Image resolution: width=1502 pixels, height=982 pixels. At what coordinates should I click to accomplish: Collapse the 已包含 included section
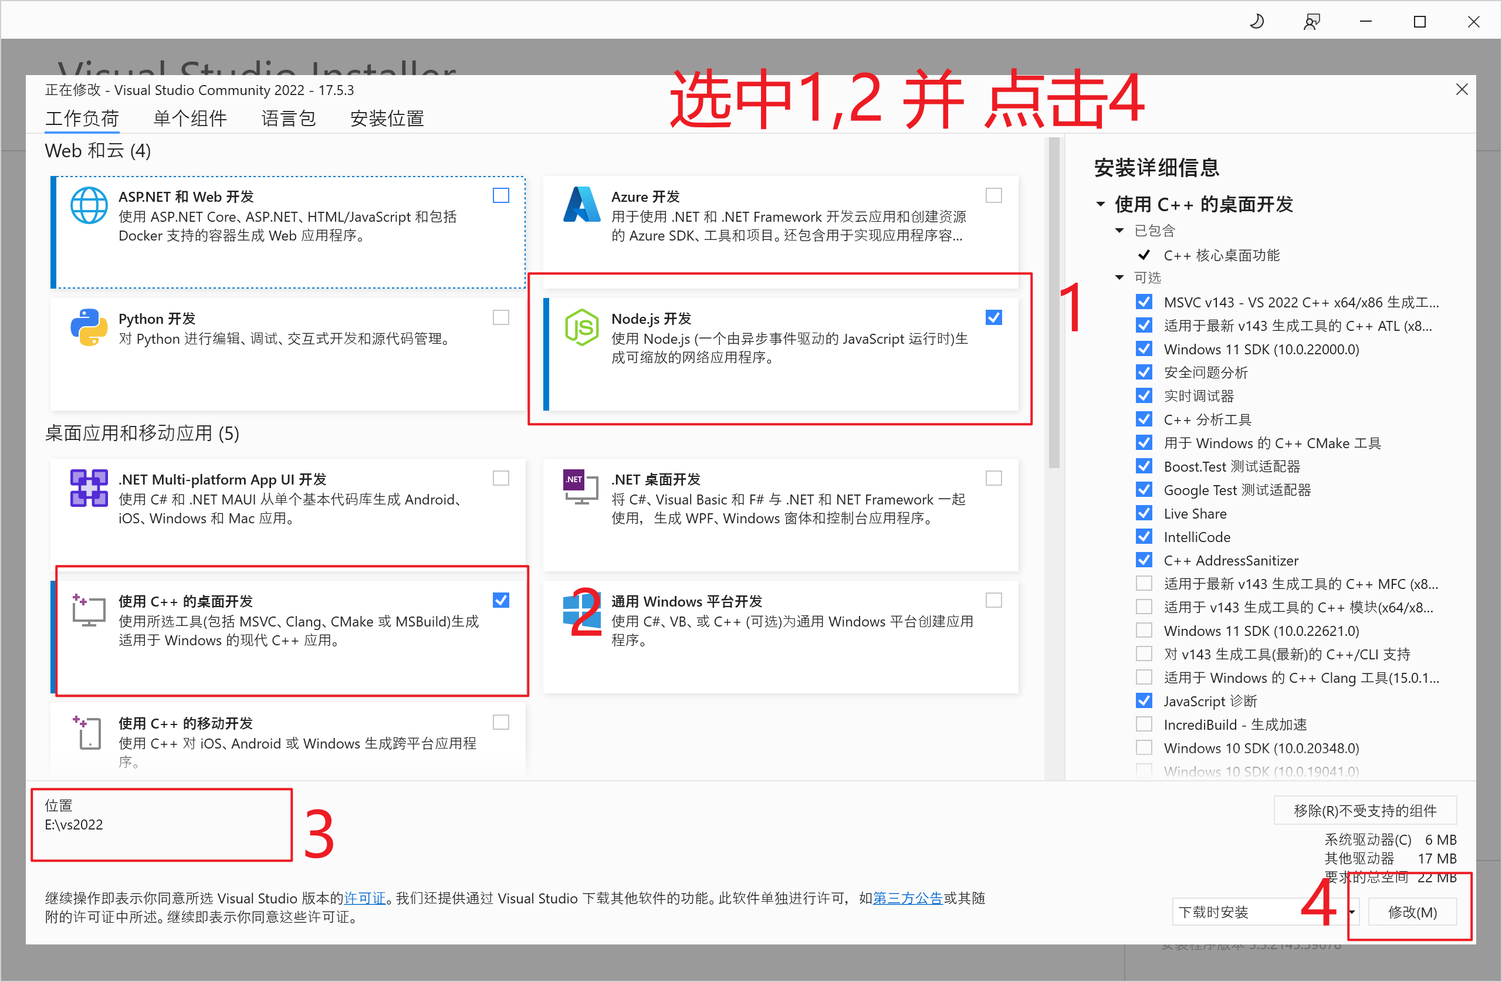click(1119, 231)
